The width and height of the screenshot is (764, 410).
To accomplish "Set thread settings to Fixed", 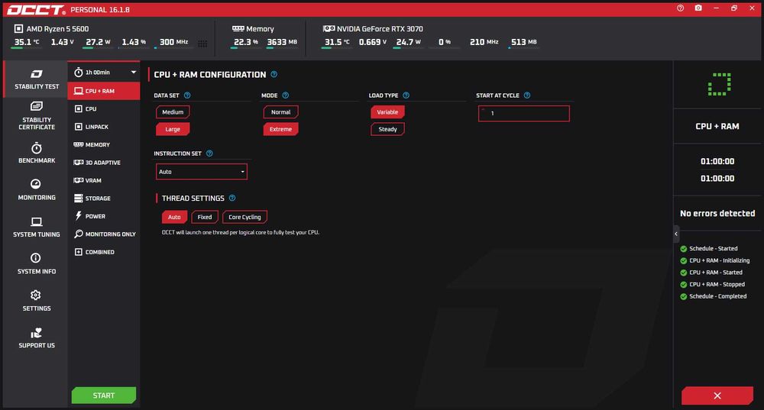I will [x=205, y=217].
